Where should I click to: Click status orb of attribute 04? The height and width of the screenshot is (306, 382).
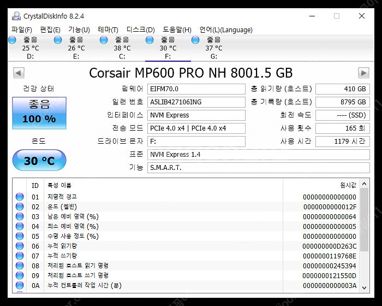point(20,226)
